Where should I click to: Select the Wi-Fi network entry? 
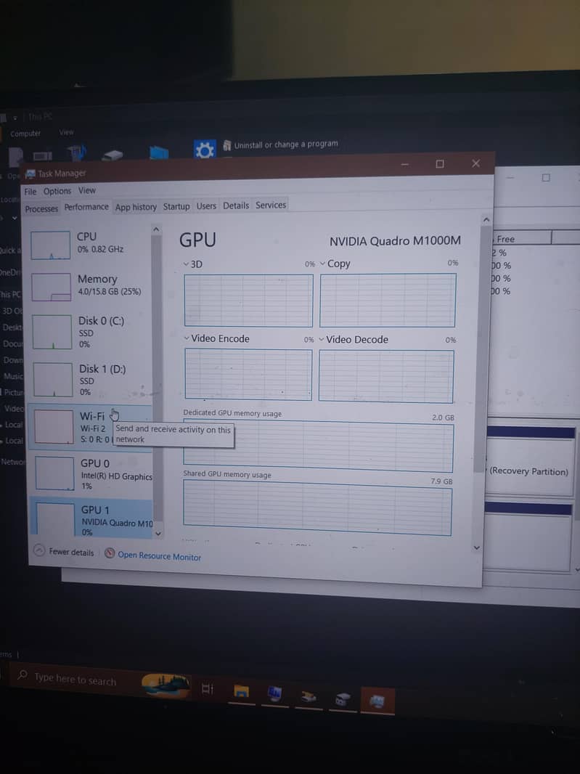pyautogui.click(x=91, y=426)
